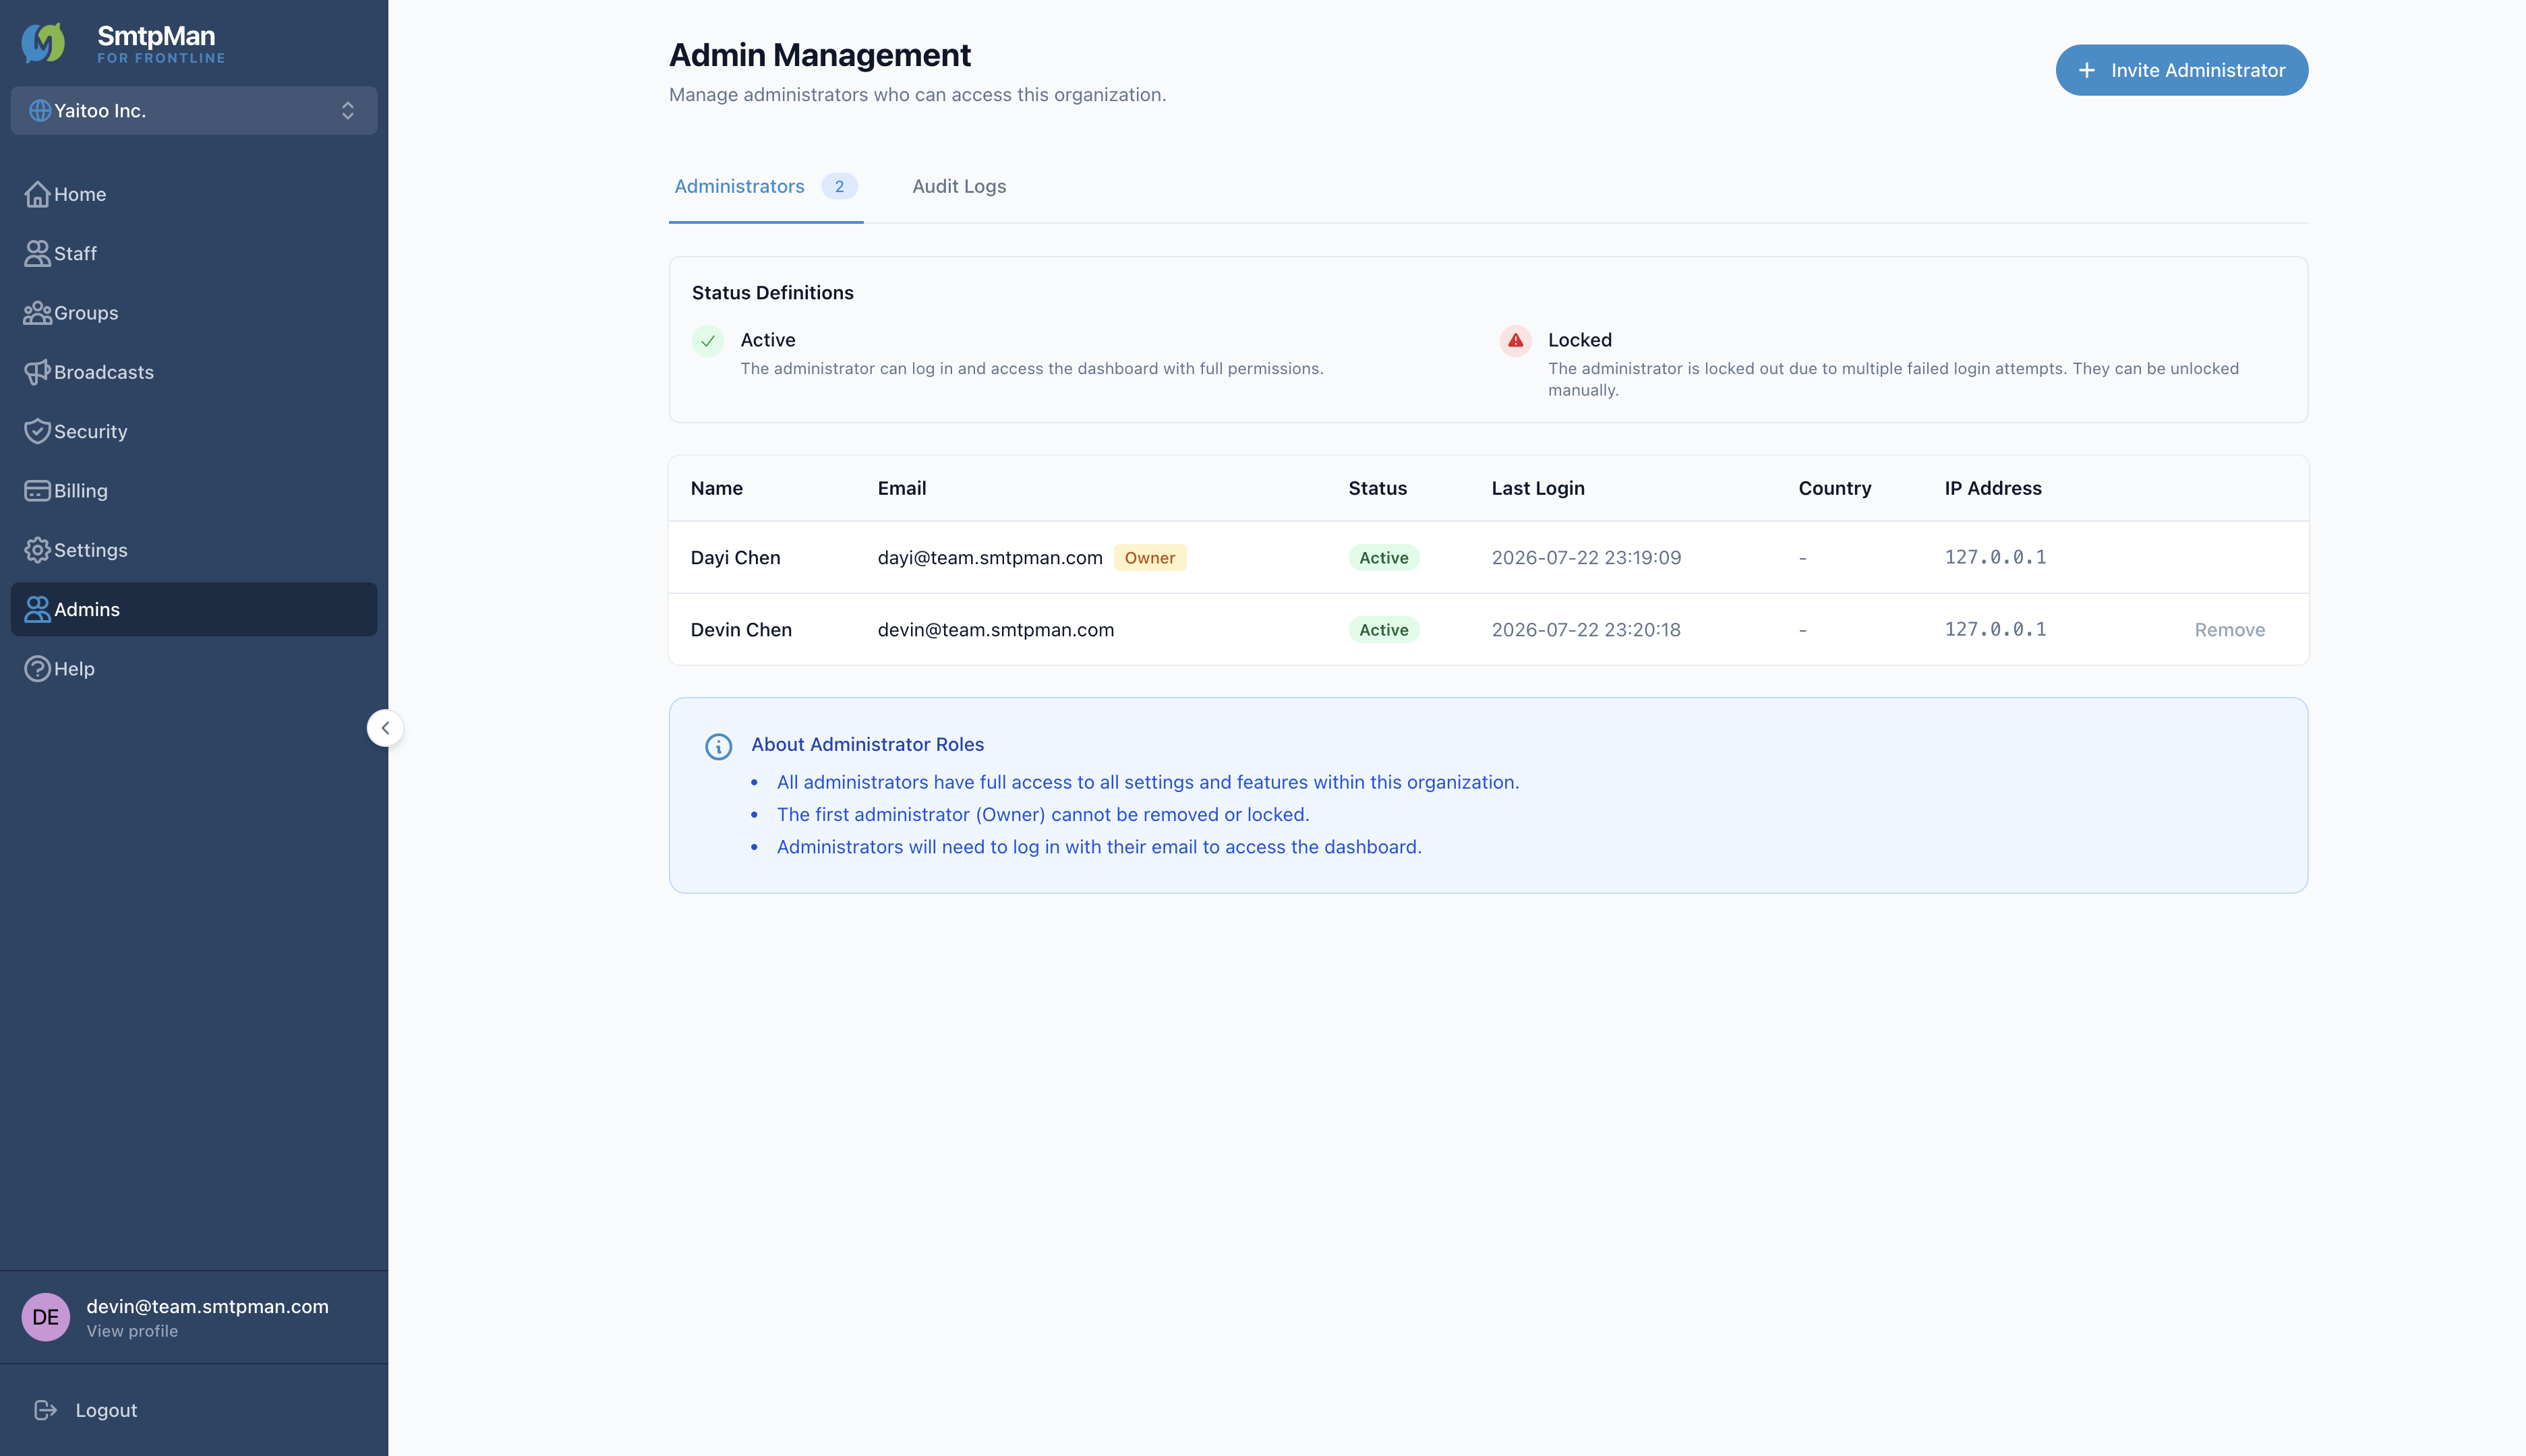Navigate to Broadcasts
This screenshot has height=1456, width=2526.
[x=194, y=372]
